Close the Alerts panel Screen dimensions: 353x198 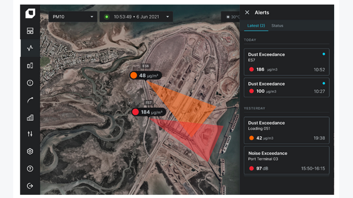click(x=247, y=12)
